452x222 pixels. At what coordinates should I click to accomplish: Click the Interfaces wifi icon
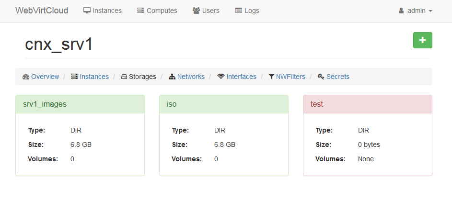click(x=221, y=77)
